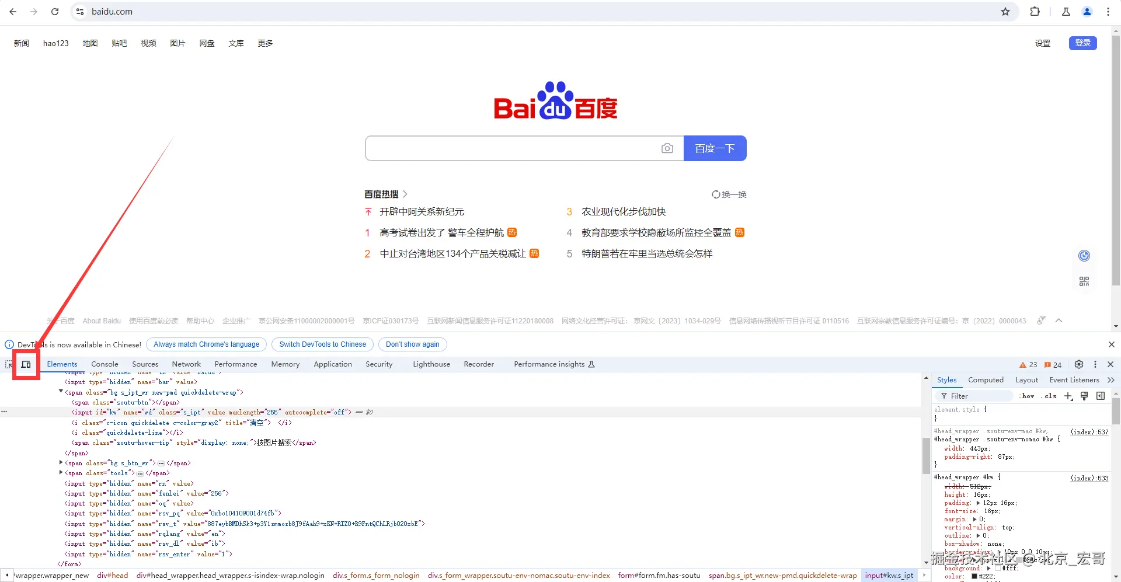Activate the inspect element picker icon
The height and width of the screenshot is (582, 1121).
[x=9, y=364]
